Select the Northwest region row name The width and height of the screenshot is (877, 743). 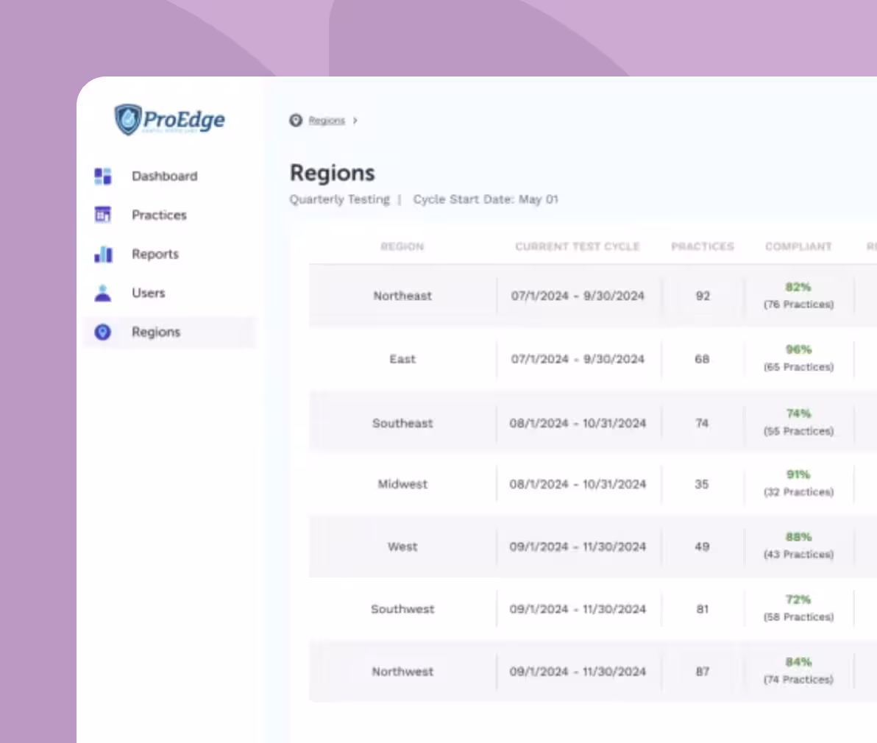pyautogui.click(x=402, y=672)
